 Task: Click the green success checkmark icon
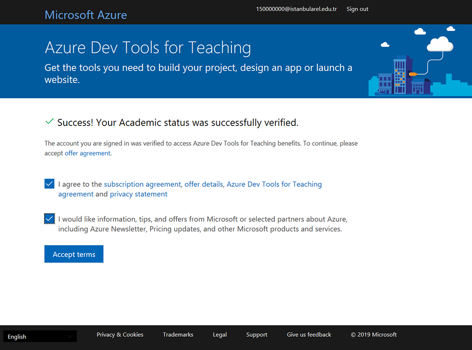[x=50, y=122]
